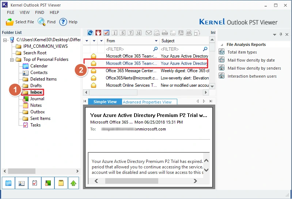Open the FILE menu
The image size is (292, 199).
[11, 12]
